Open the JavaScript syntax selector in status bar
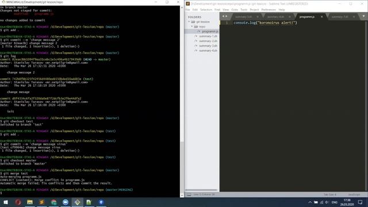The image size is (368, 207). click(354, 194)
